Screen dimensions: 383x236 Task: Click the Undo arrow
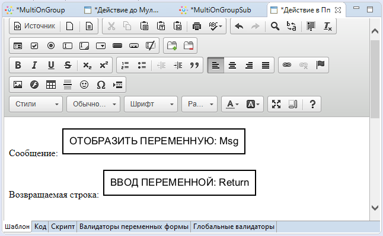[x=239, y=26]
